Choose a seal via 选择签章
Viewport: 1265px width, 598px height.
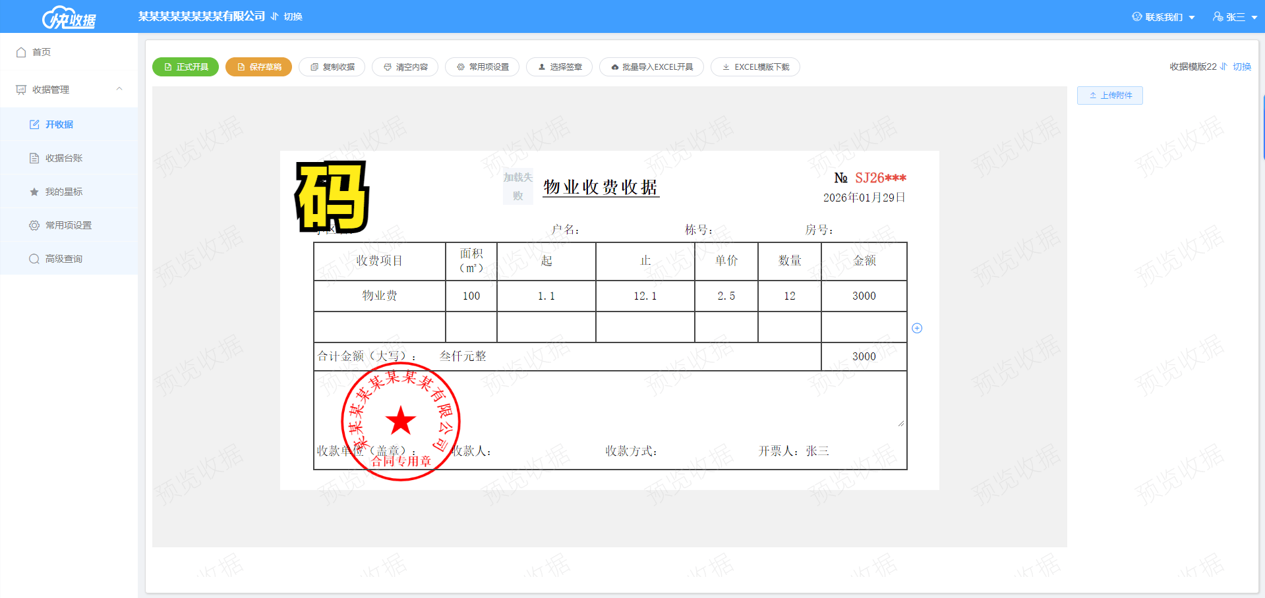[x=559, y=67]
